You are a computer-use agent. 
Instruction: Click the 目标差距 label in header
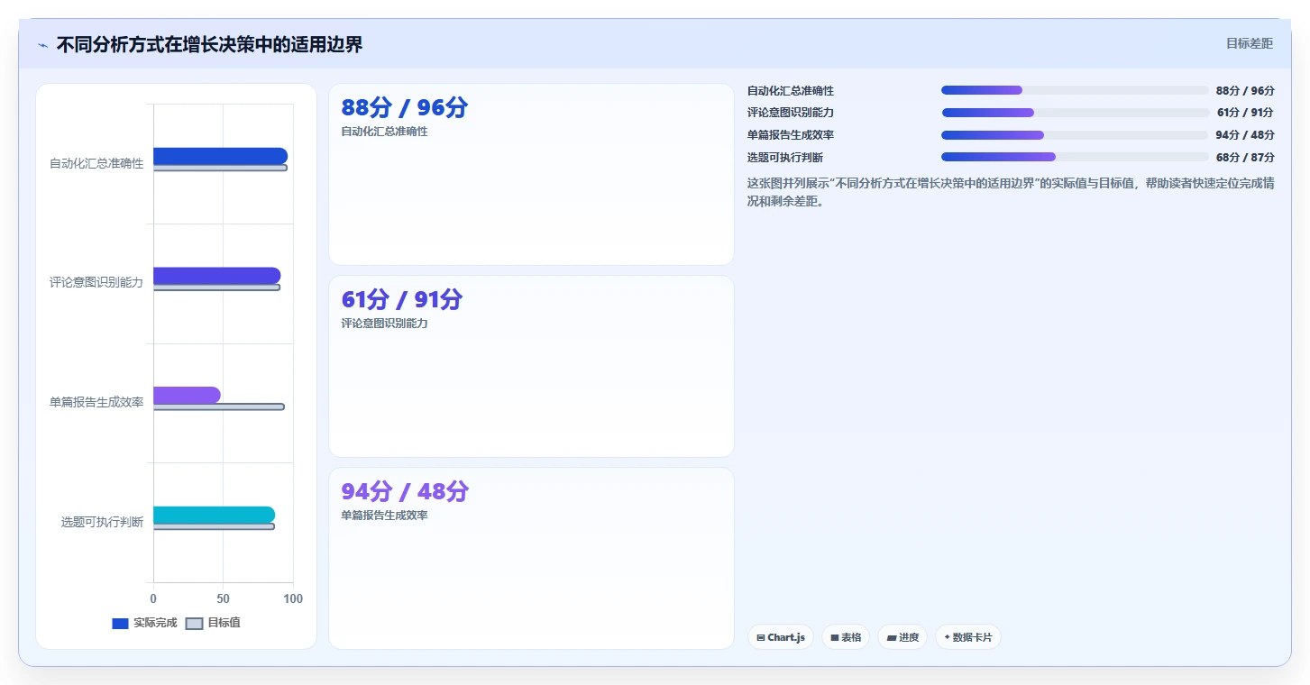tap(1249, 43)
